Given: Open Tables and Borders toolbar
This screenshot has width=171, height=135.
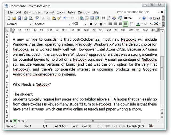Looking at the screenshot, I should [x=87, y=18].
